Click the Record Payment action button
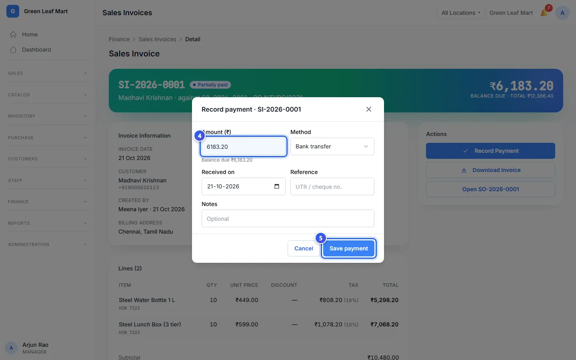Image resolution: width=576 pixels, height=360 pixels. click(x=490, y=151)
